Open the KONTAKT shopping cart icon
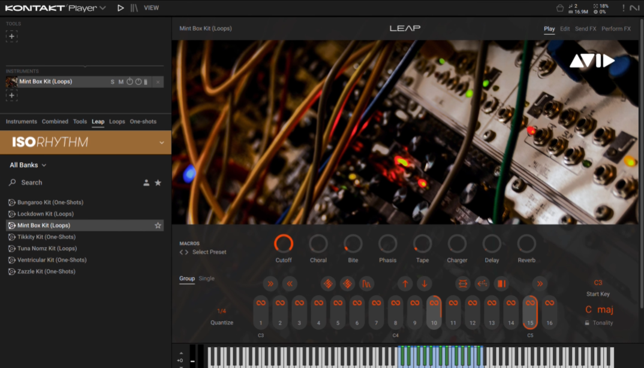Viewport: 644px width, 368px height. point(560,7)
